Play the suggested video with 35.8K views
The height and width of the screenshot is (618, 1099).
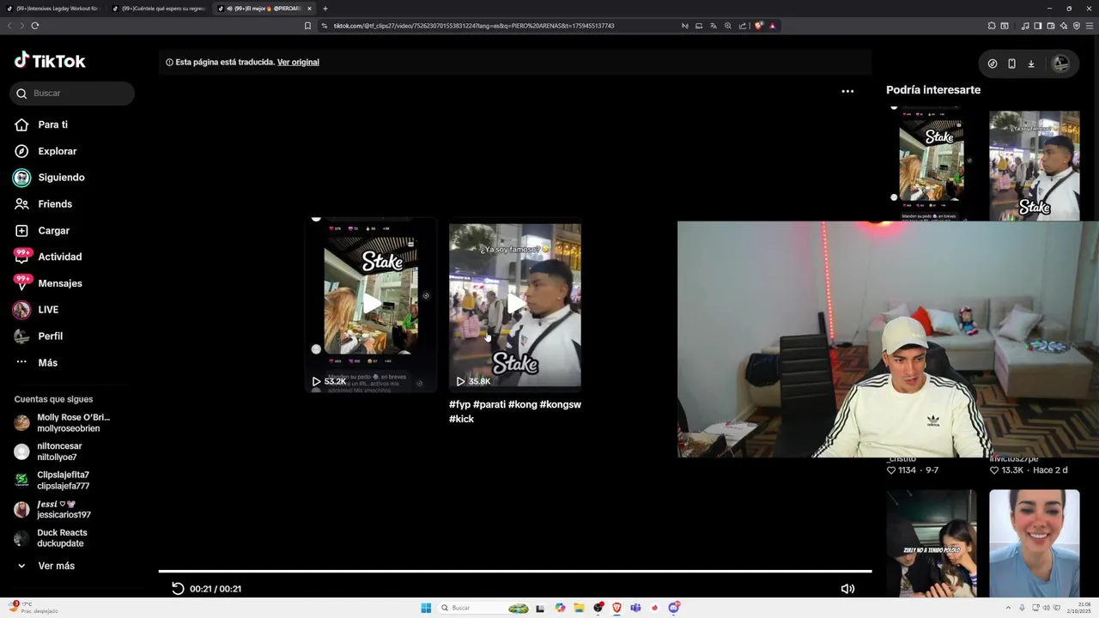click(x=515, y=305)
